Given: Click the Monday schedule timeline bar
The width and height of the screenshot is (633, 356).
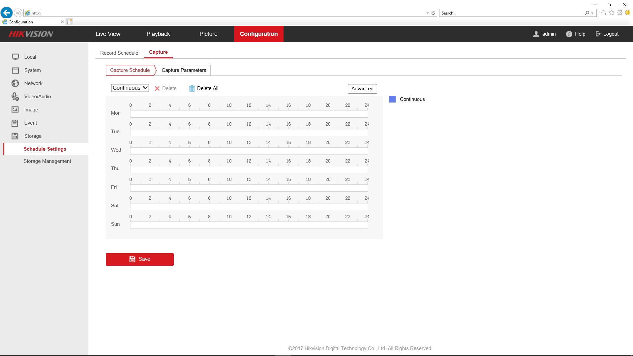Looking at the screenshot, I should tap(249, 114).
